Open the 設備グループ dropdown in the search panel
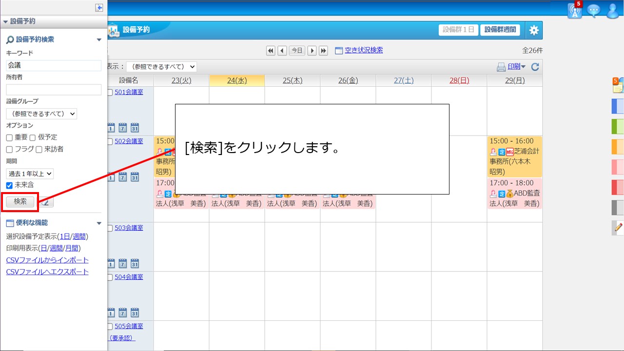 41,114
